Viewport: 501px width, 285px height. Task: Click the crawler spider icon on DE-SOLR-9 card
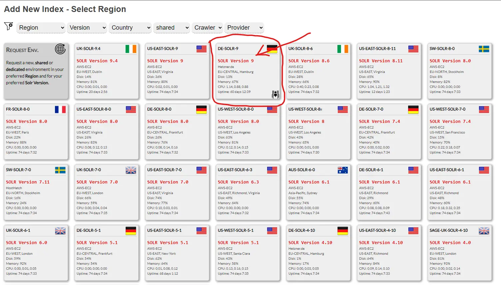[x=275, y=95]
